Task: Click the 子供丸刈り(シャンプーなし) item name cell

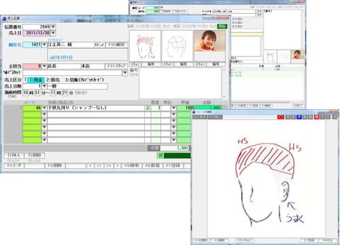Action: point(96,108)
